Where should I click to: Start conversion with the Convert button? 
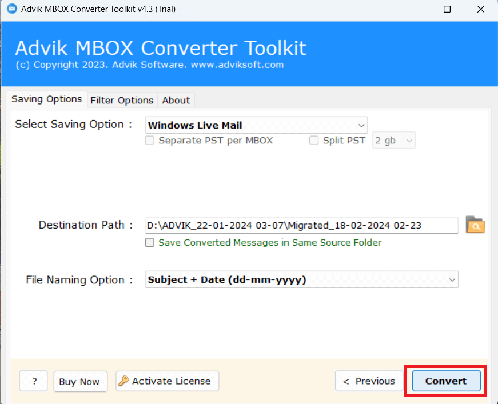click(446, 381)
